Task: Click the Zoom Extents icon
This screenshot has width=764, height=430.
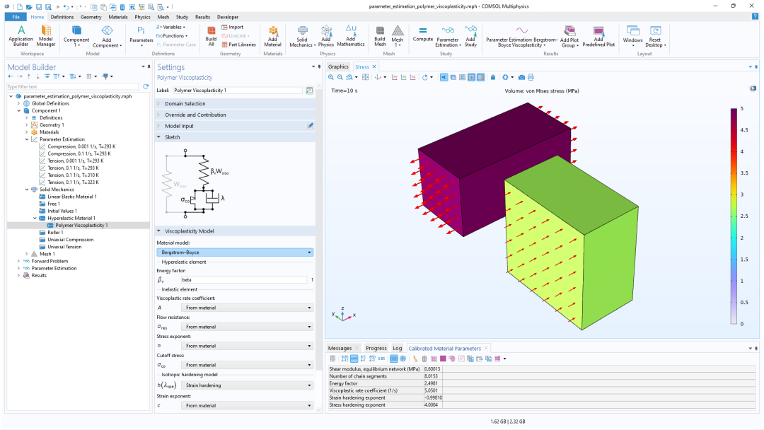Action: (366, 77)
